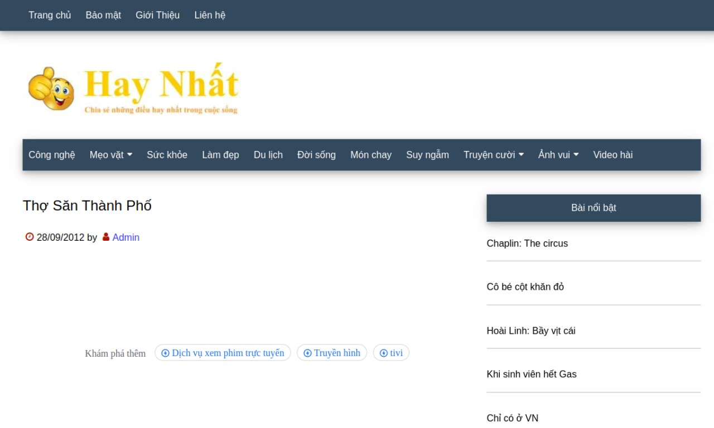The image size is (714, 428).
Task: Click the circle arrow icon on tivi
Action: coord(384,353)
